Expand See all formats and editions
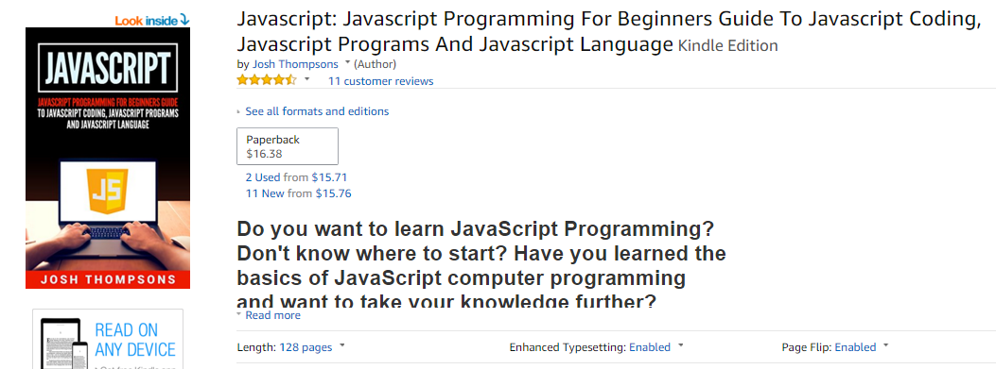The height and width of the screenshot is (369, 996). [317, 111]
